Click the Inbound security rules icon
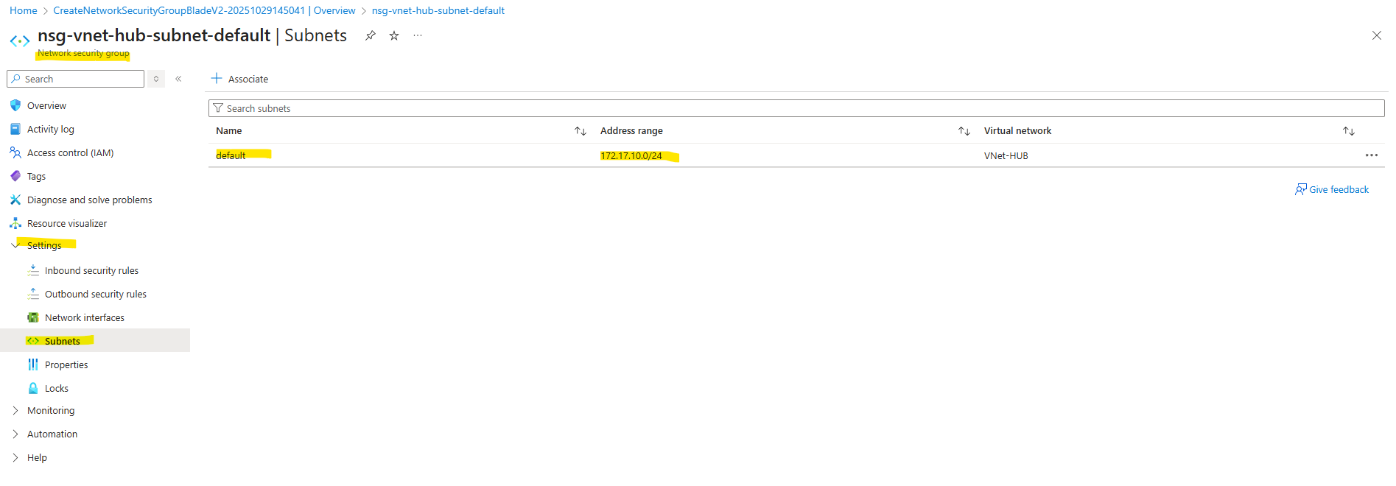The height and width of the screenshot is (486, 1396). coord(33,271)
